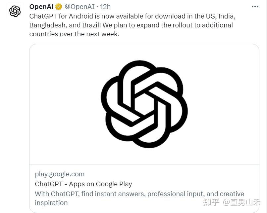Click the OpenAI display name
The image size is (267, 213).
(41, 7)
